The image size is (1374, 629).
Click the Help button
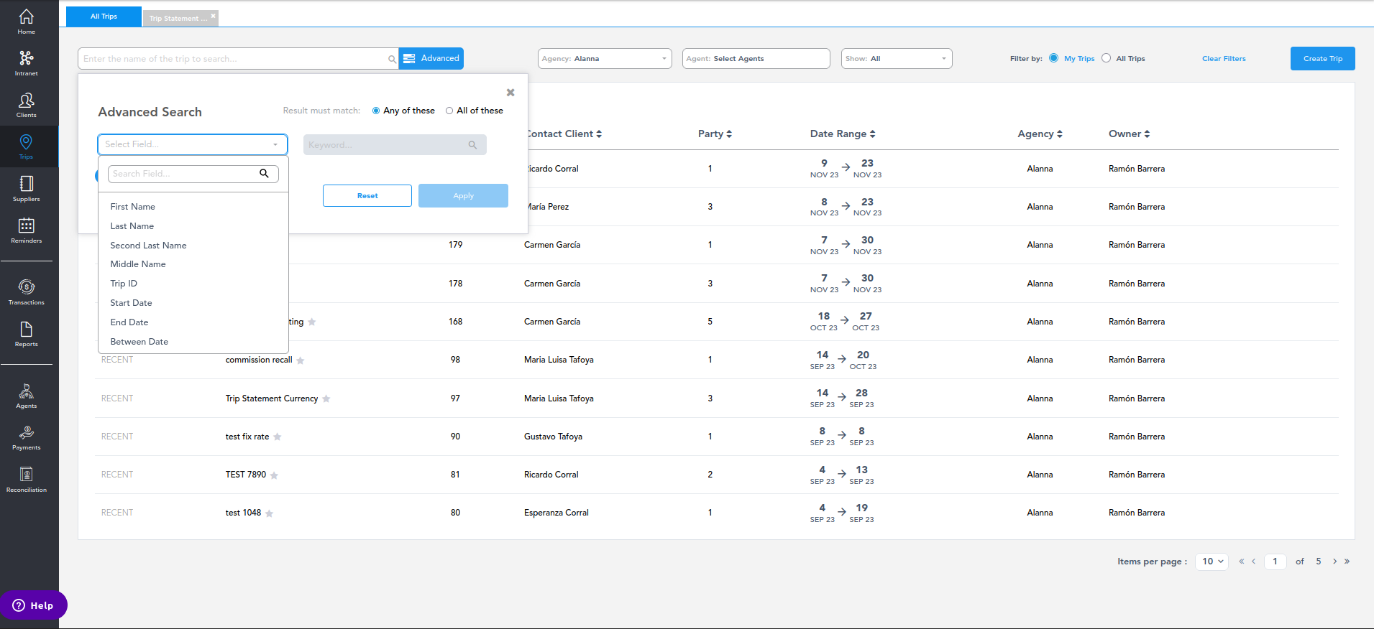coord(33,605)
